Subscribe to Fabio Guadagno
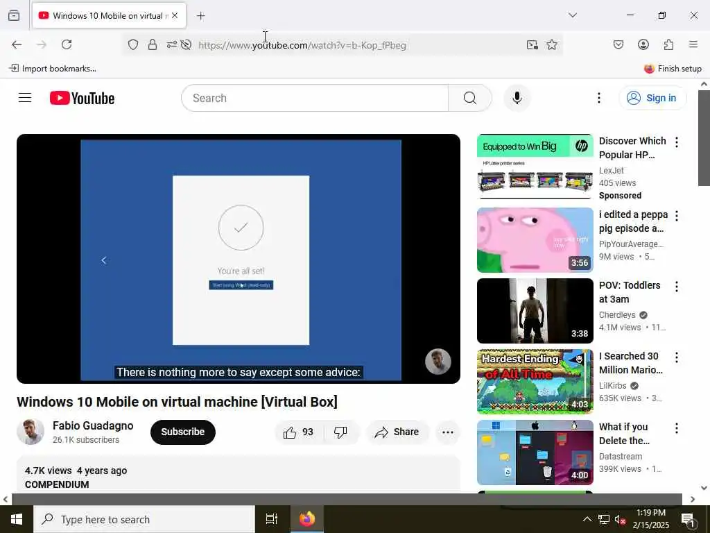The width and height of the screenshot is (710, 533). click(x=183, y=432)
